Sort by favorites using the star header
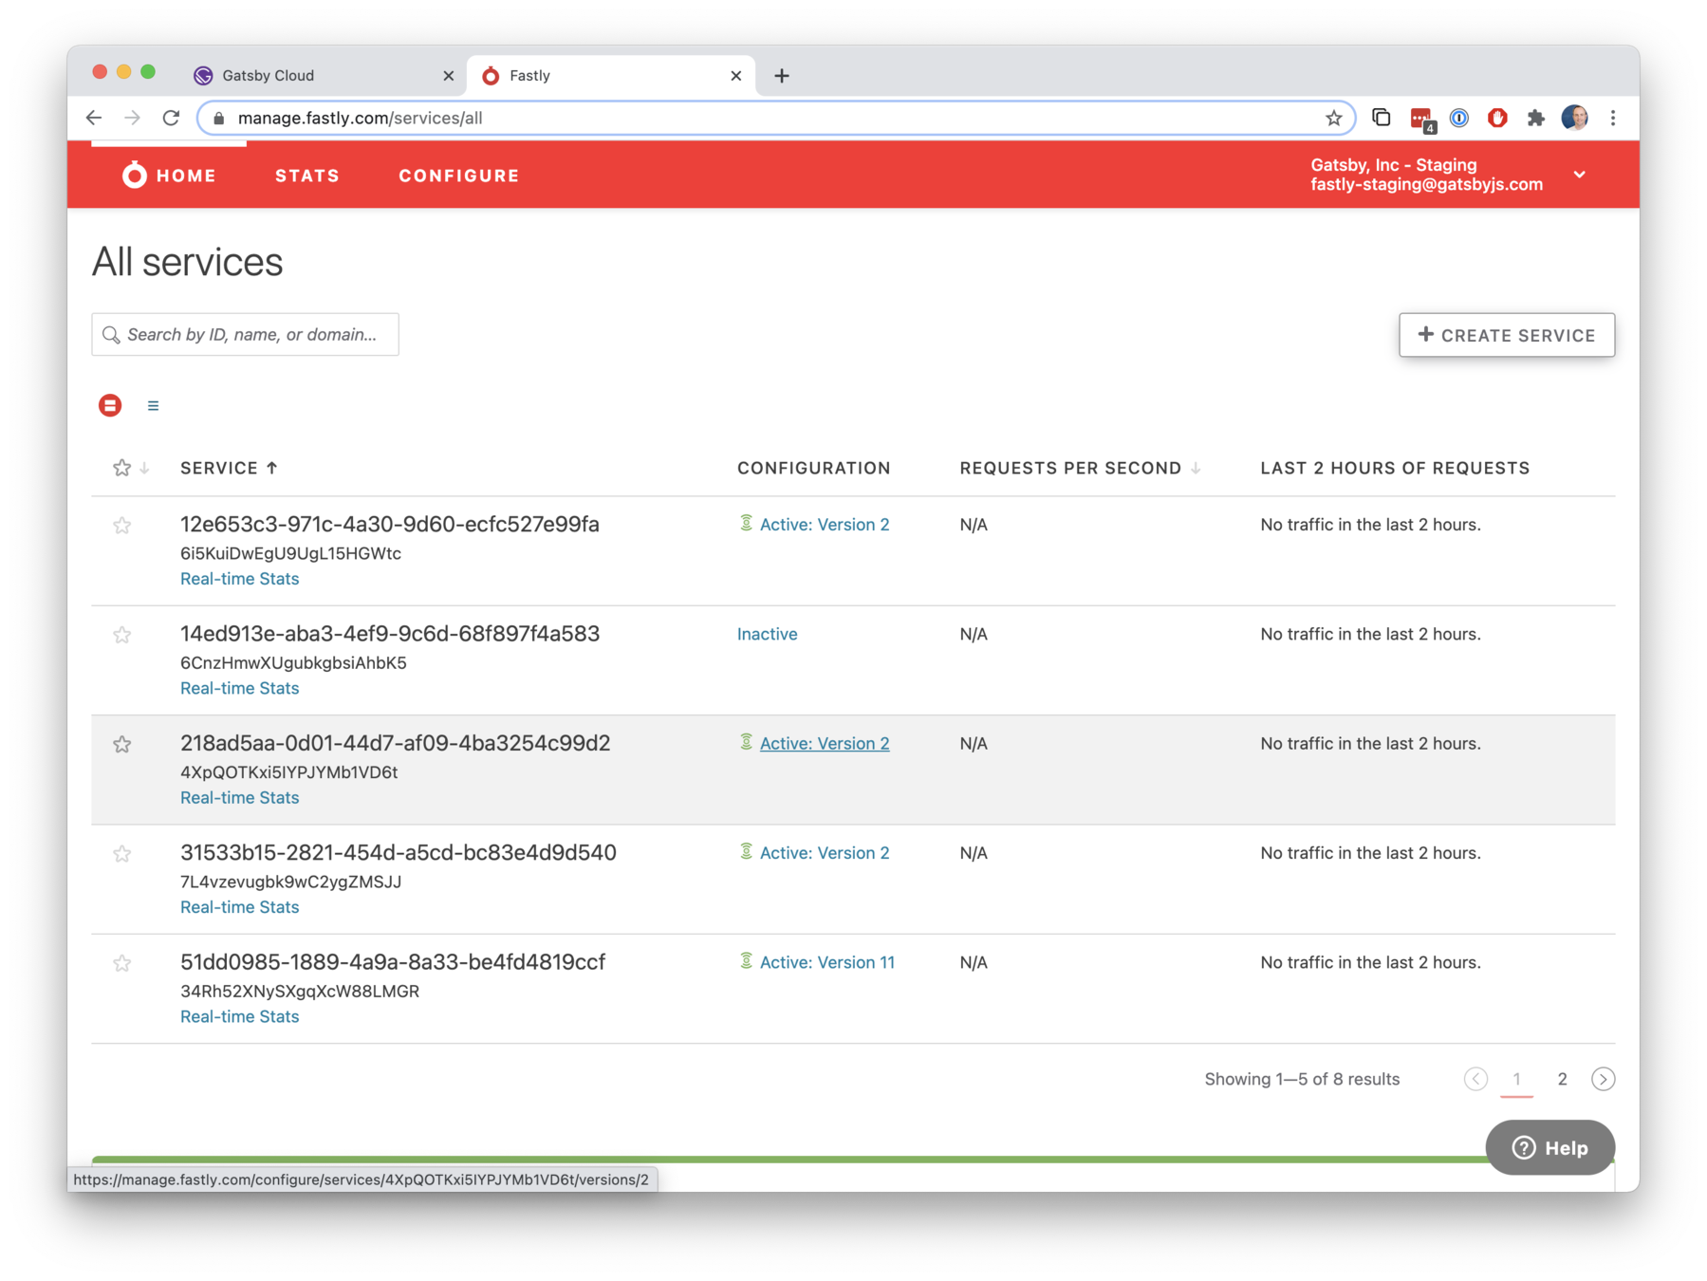 [x=129, y=468]
